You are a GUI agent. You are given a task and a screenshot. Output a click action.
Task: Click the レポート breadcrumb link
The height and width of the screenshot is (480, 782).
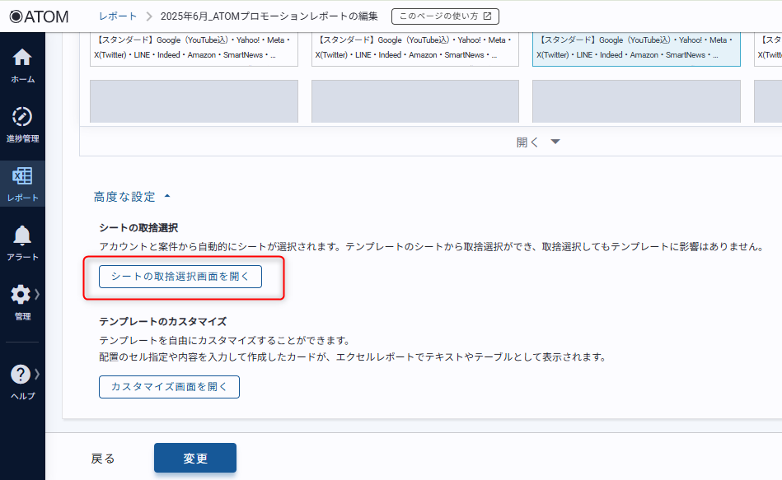(118, 16)
